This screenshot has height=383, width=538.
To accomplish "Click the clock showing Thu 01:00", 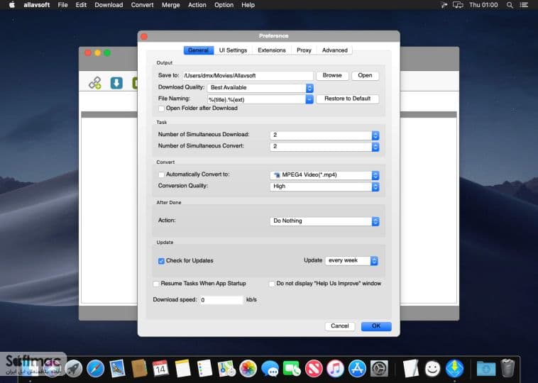I will (483, 5).
